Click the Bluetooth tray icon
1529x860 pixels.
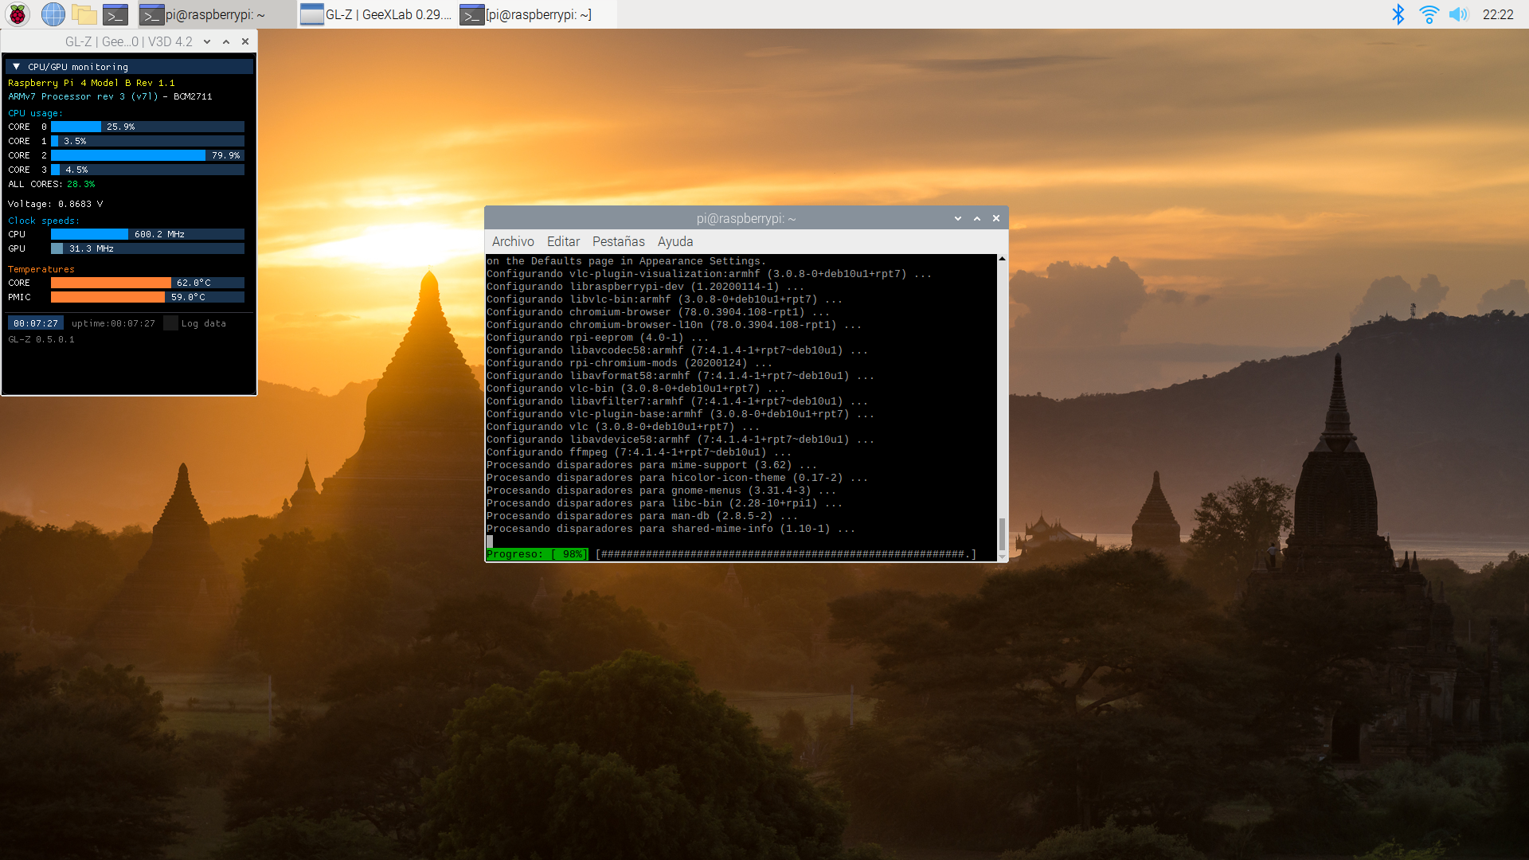[1398, 14]
